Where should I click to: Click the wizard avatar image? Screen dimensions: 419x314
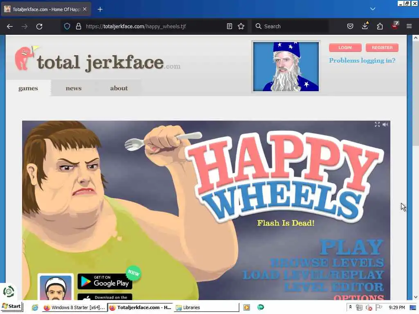286,67
